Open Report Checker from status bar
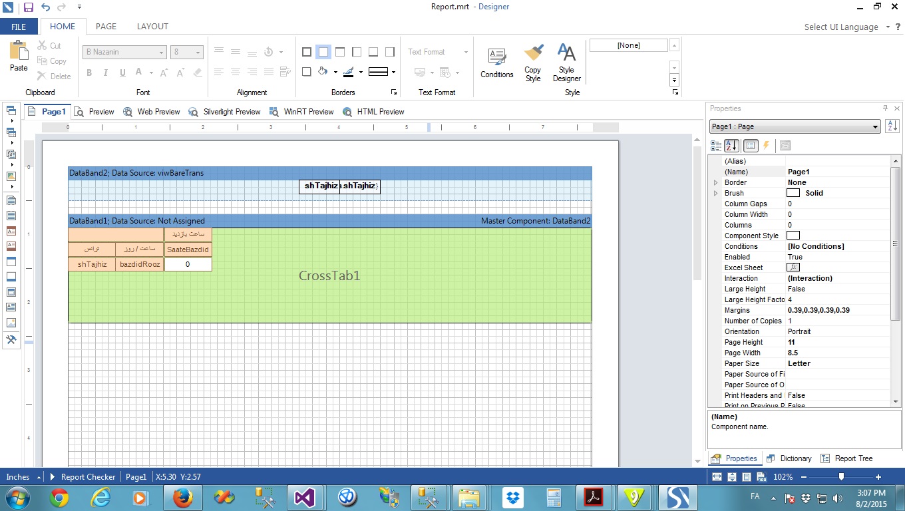The height and width of the screenshot is (511, 905). (88, 476)
